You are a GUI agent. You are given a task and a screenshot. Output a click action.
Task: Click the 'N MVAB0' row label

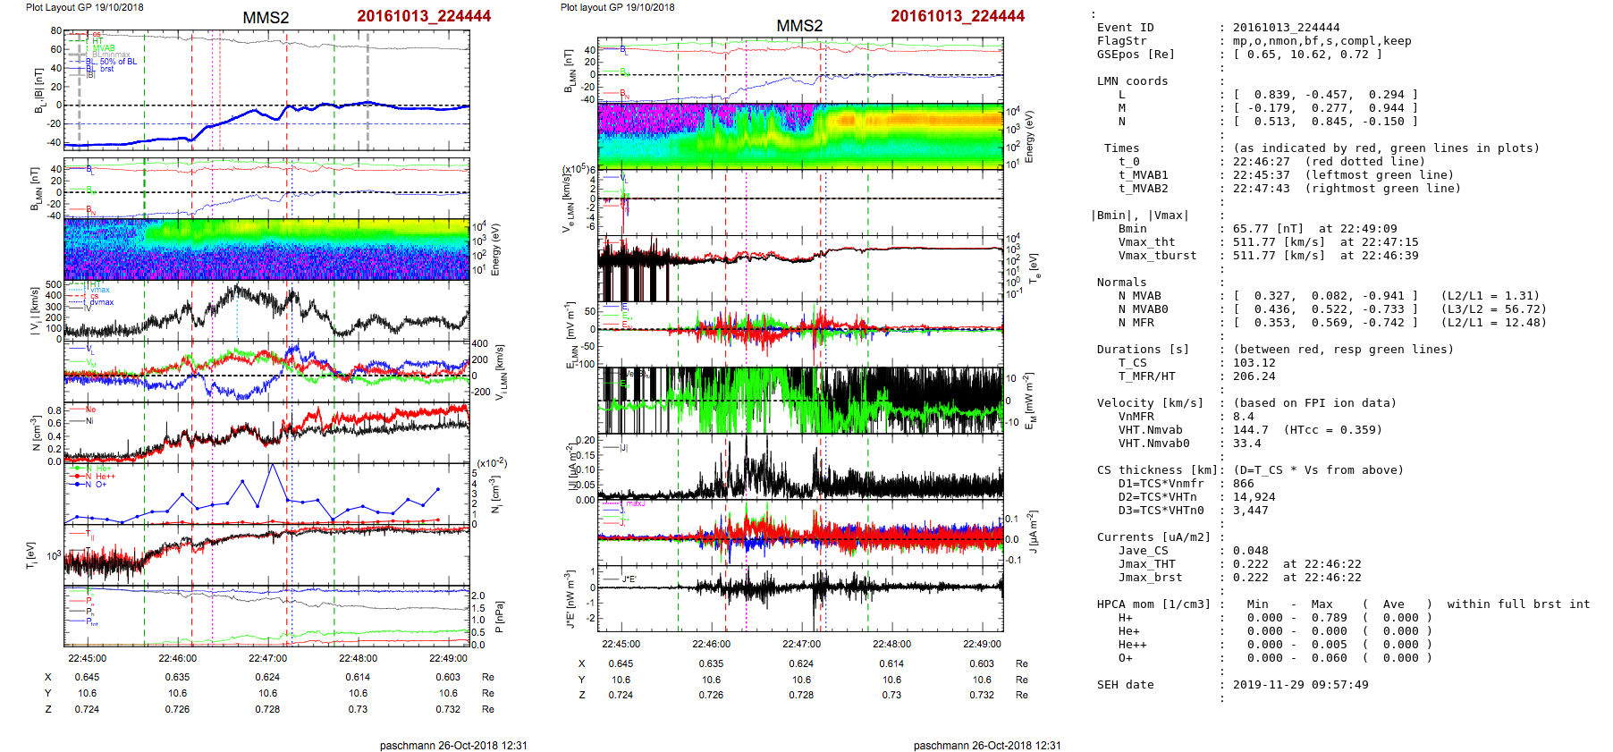[x=1143, y=309]
